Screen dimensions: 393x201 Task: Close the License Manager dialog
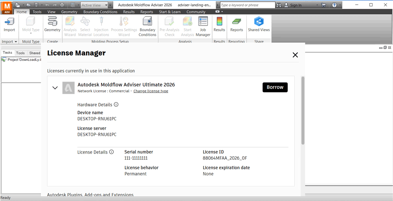(x=295, y=55)
